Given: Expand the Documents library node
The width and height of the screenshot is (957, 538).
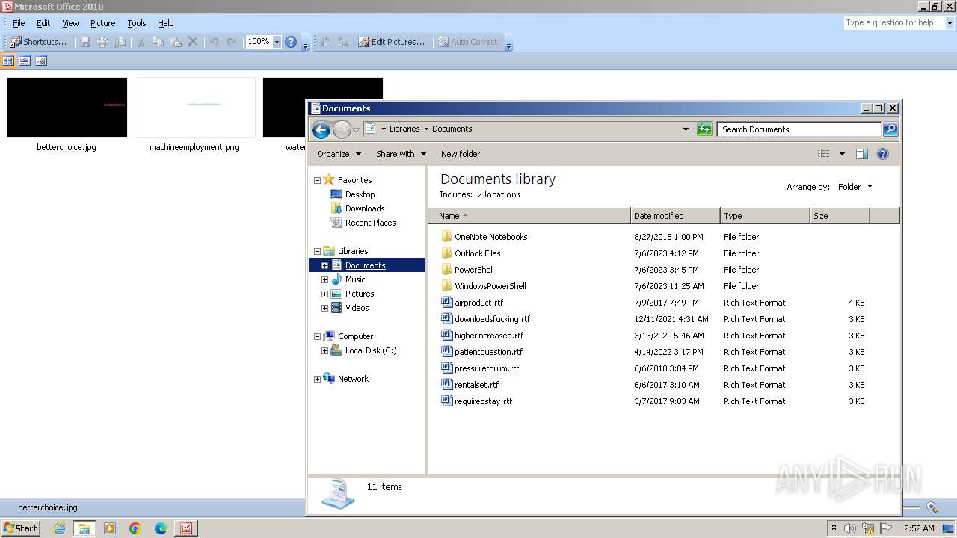Looking at the screenshot, I should tap(324, 265).
